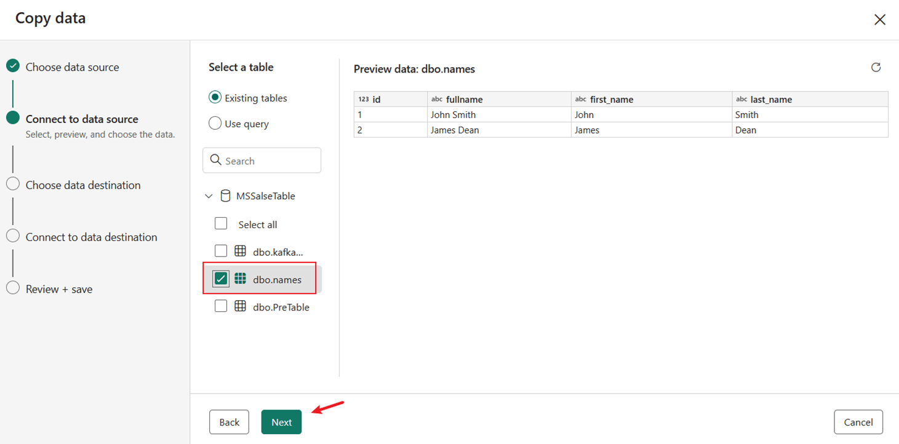899x444 pixels.
Task: Jump to Choose data destination step
Action: click(x=83, y=185)
